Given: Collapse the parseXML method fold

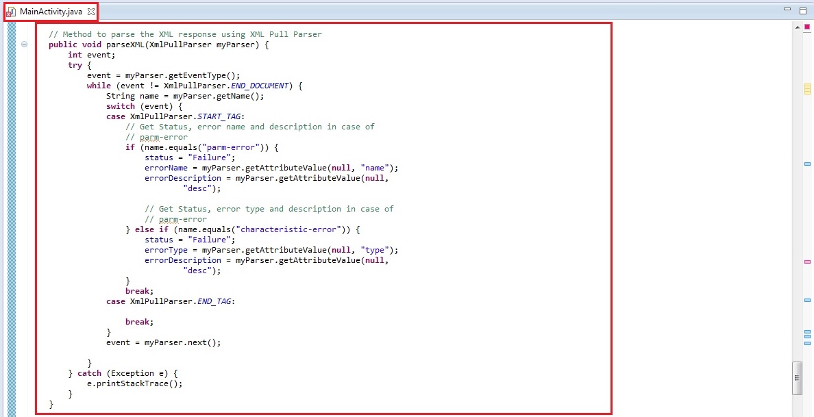Looking at the screenshot, I should (25, 45).
